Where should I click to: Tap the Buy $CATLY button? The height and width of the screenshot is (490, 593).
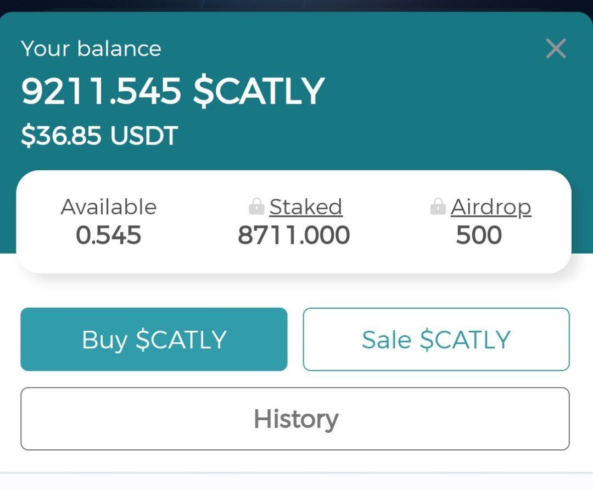(x=154, y=339)
